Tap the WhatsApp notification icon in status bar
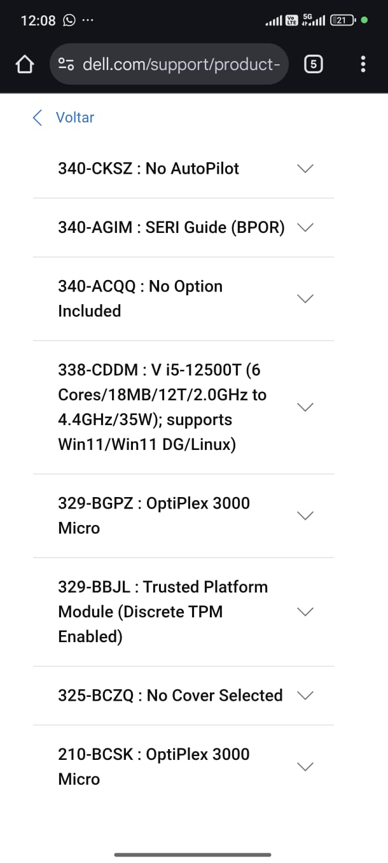Screen dimensions: 388x863 coord(69,20)
